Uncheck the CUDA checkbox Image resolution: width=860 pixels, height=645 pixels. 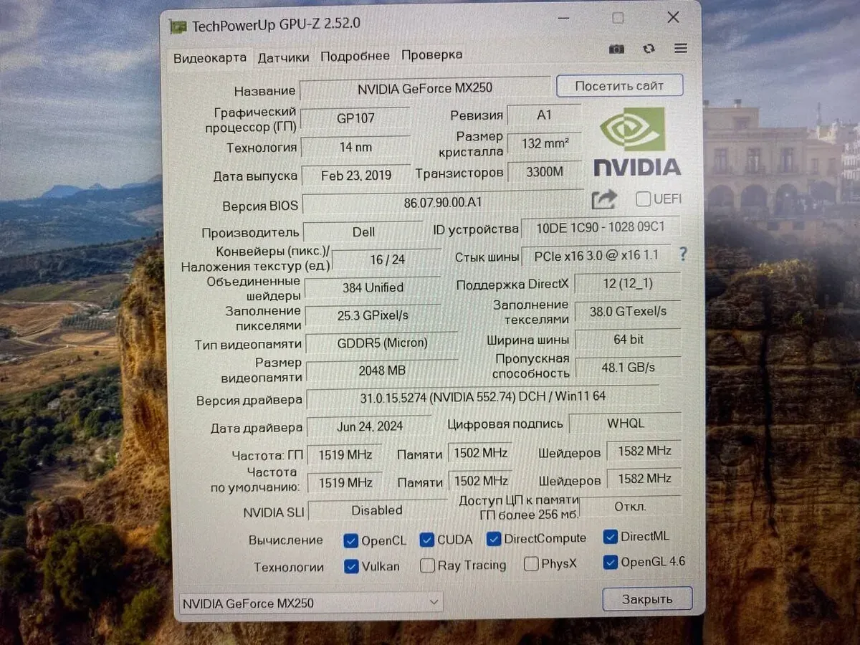[x=427, y=540]
